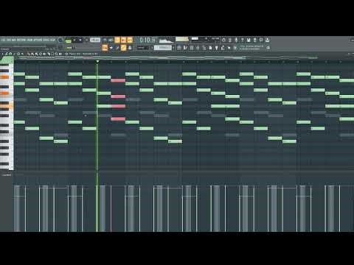The image size is (354, 265).
Task: Open the VIEW menu
Action: (x=30, y=40)
